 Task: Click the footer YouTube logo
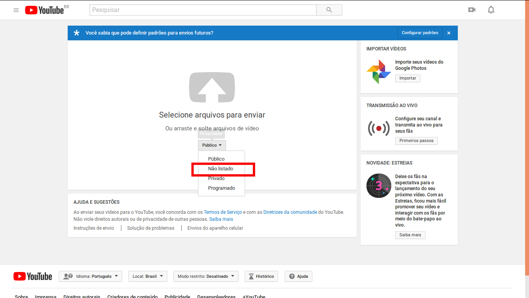(33, 276)
